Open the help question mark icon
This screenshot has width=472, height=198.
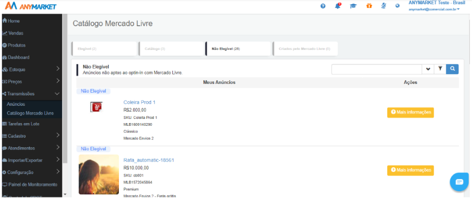click(x=323, y=6)
